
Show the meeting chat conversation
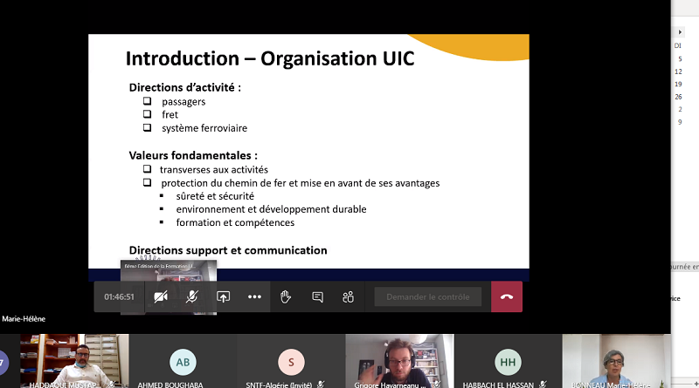tap(317, 296)
